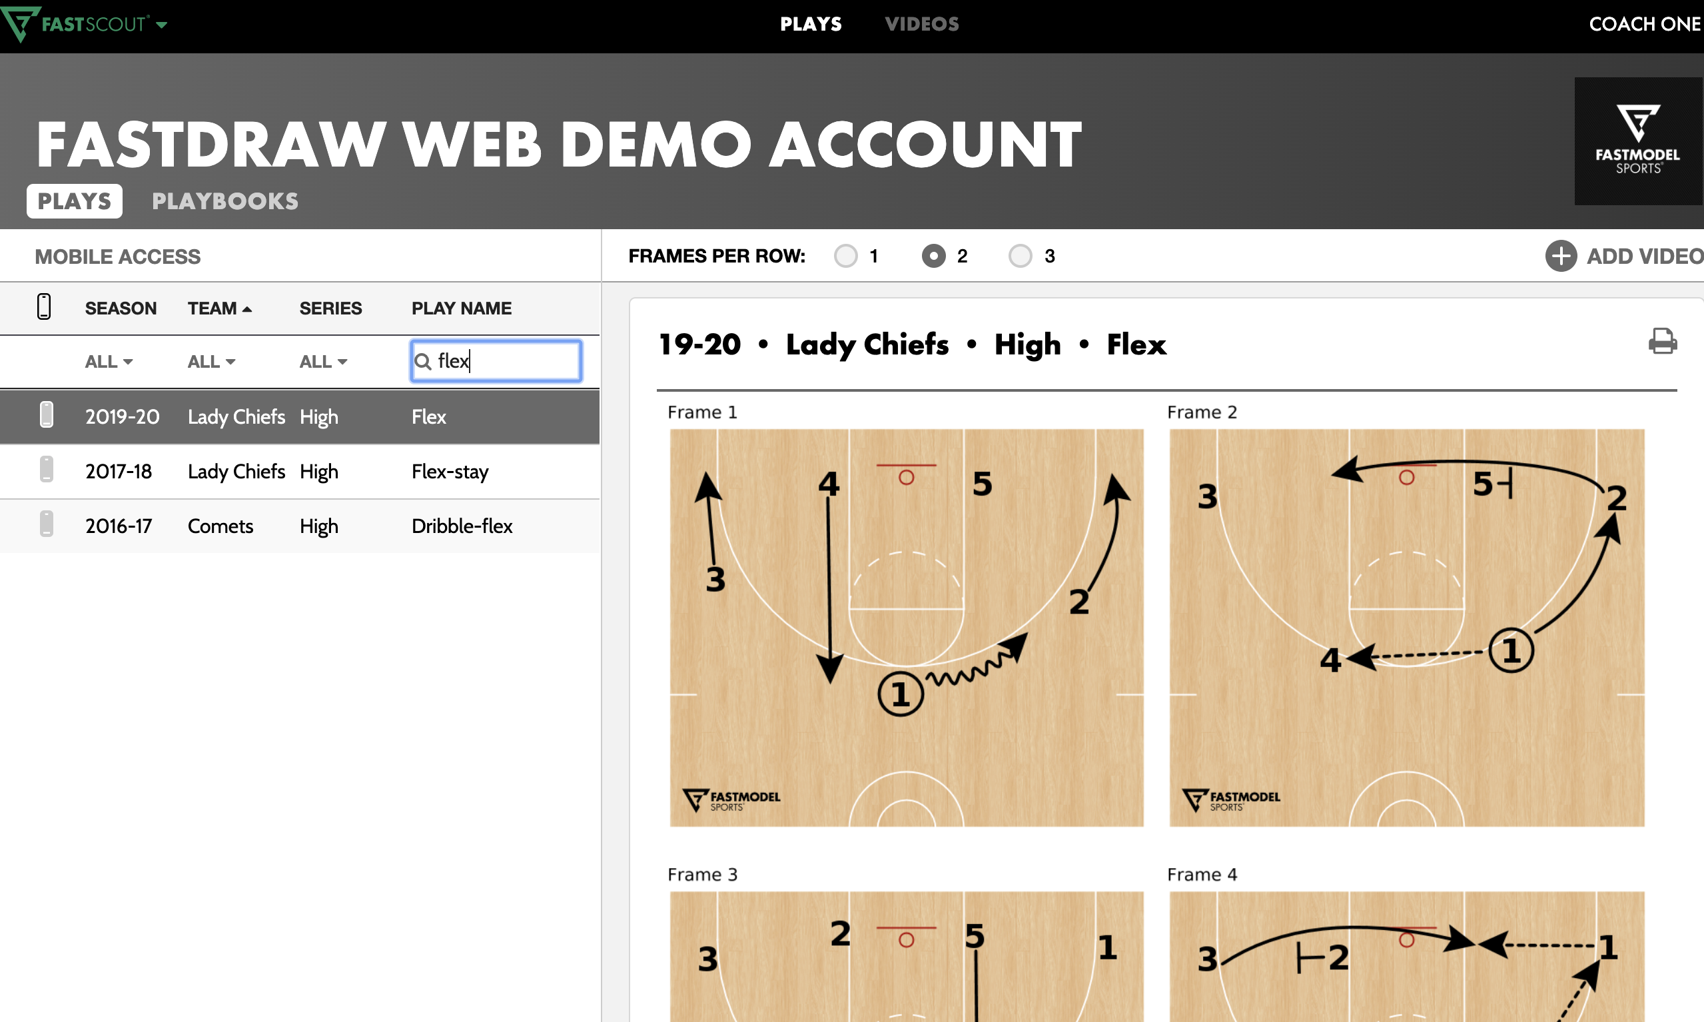Toggle mobile access phone icon for Flex-stay
Viewport: 1704px width, 1022px height.
[46, 470]
